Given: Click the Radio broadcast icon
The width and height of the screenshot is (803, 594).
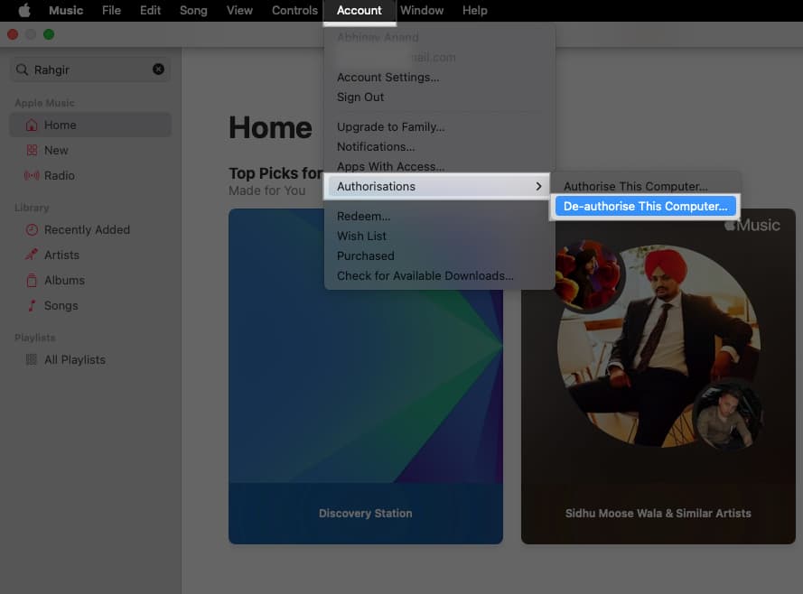Looking at the screenshot, I should (32, 175).
